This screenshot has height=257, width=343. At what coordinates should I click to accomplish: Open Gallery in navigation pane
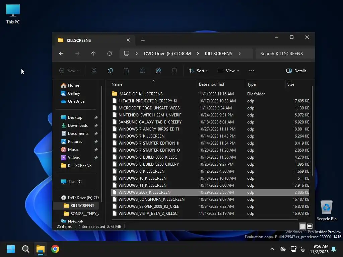pos(70,93)
